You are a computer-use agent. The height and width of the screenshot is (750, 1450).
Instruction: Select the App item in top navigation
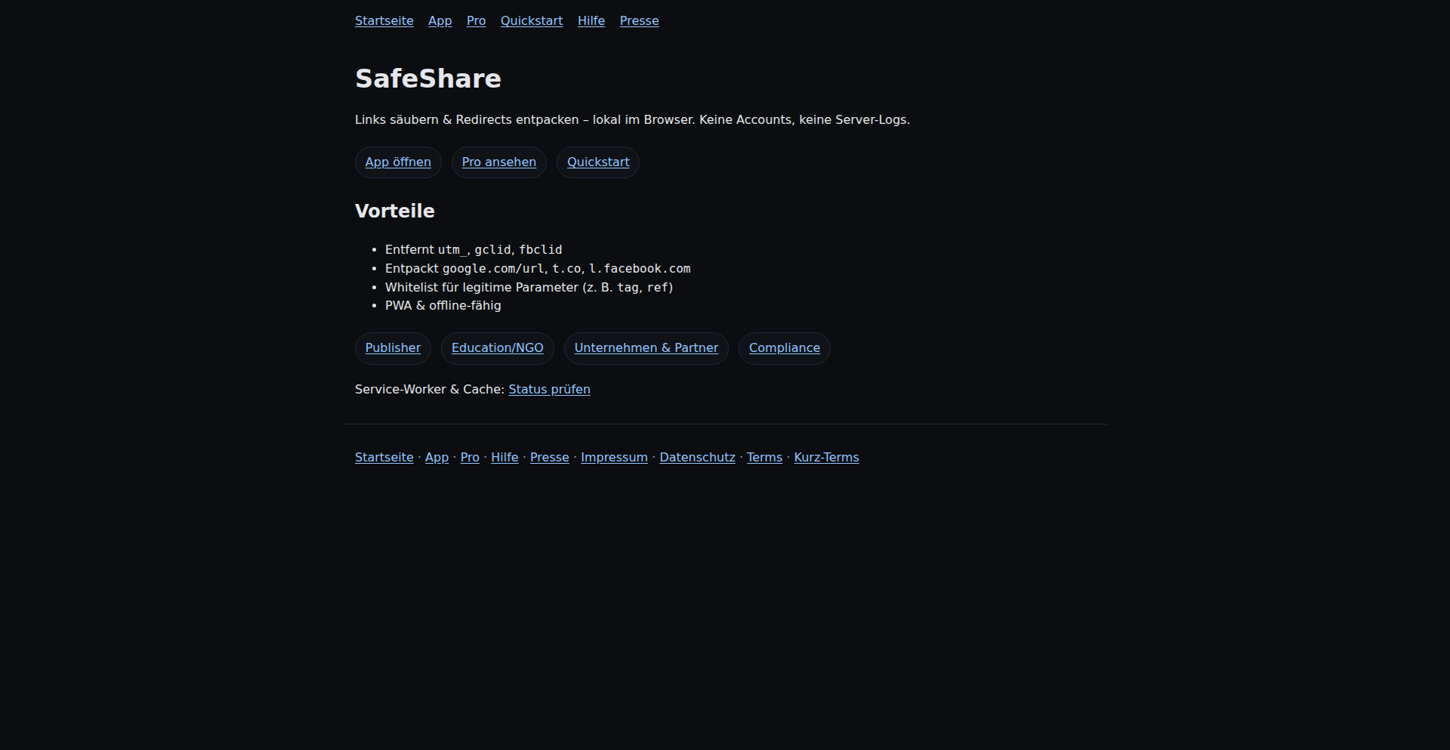point(440,20)
